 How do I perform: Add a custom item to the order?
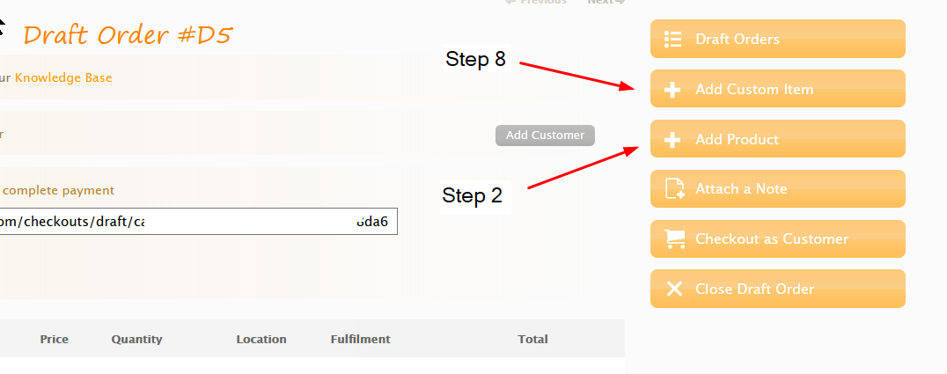[x=778, y=89]
